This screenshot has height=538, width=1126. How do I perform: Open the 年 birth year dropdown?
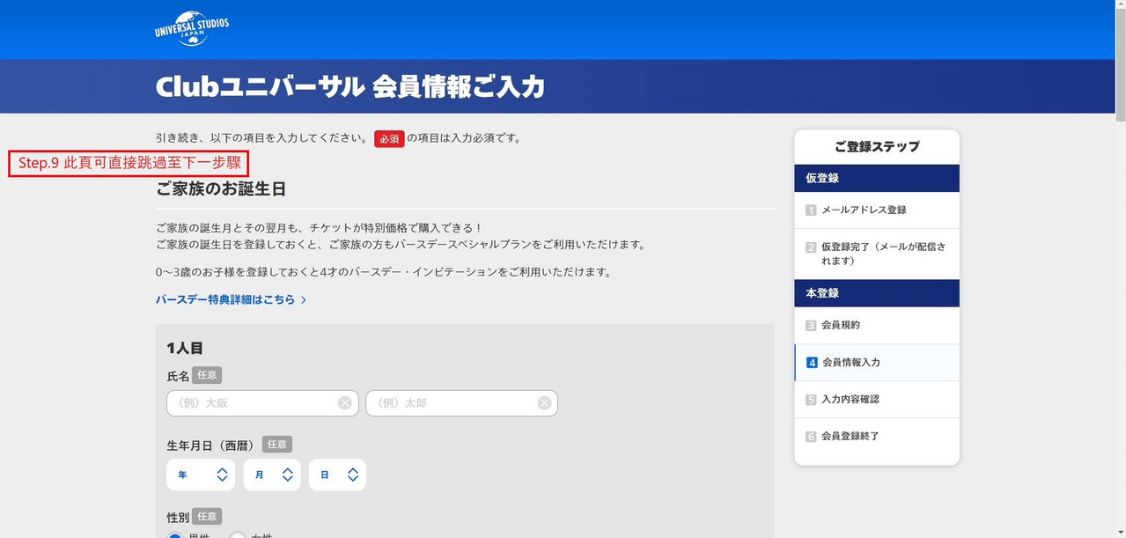pos(201,475)
